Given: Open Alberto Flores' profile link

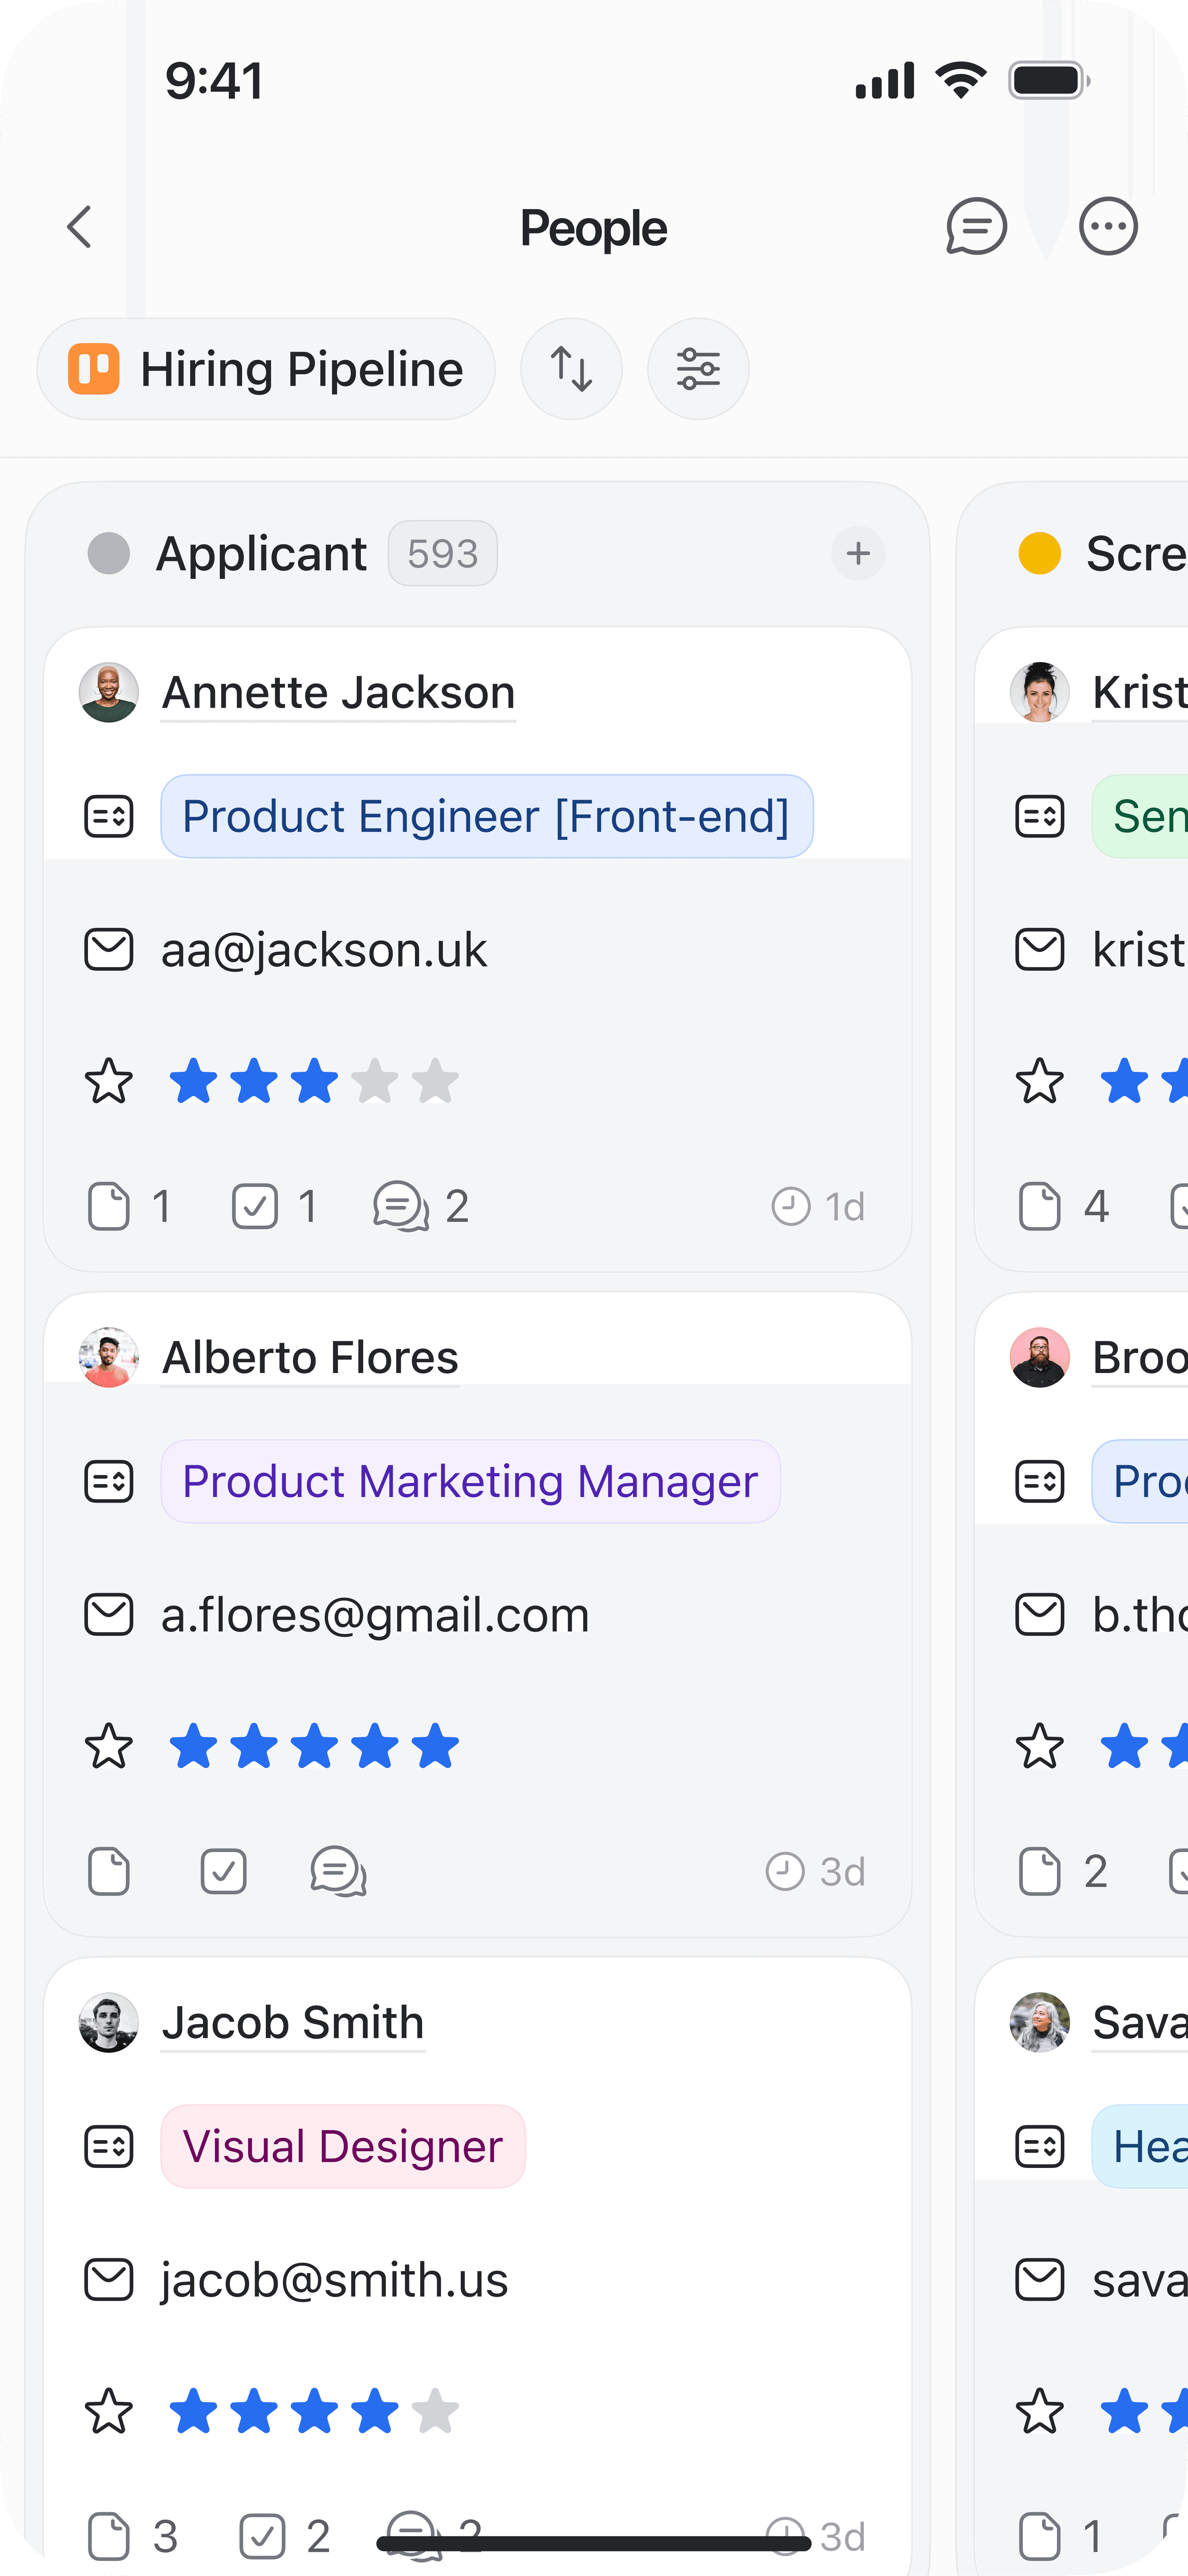Looking at the screenshot, I should point(310,1357).
